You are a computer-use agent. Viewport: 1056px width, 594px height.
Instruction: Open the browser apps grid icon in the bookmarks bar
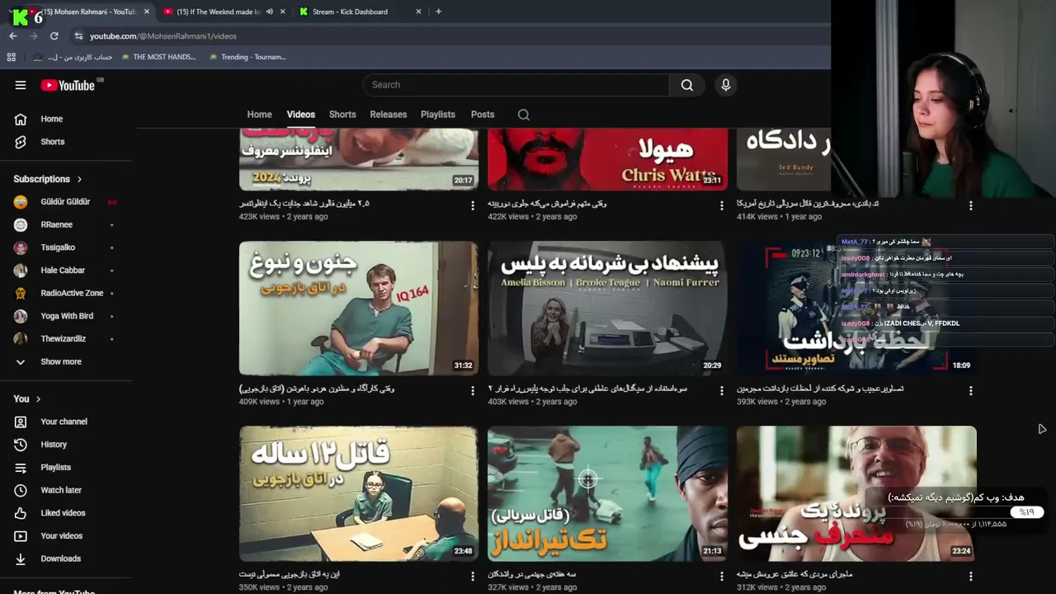click(x=11, y=57)
